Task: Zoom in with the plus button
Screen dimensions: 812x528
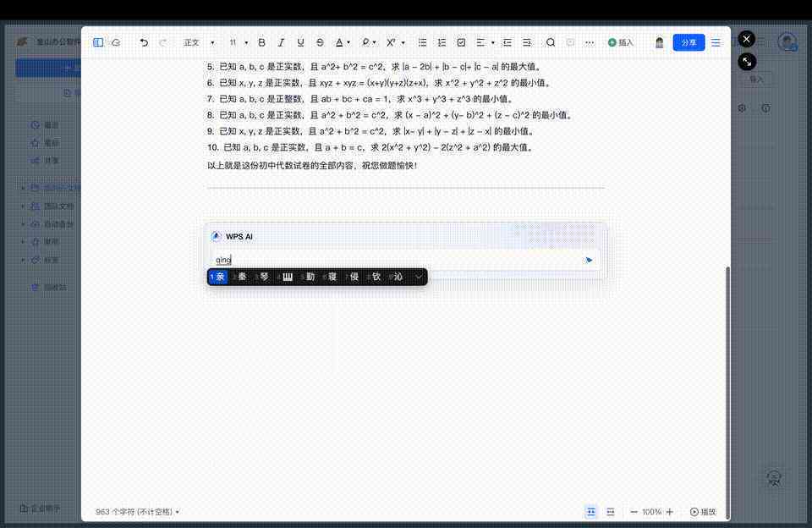Action: coord(670,511)
